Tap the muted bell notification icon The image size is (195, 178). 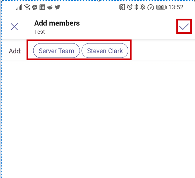point(143,7)
